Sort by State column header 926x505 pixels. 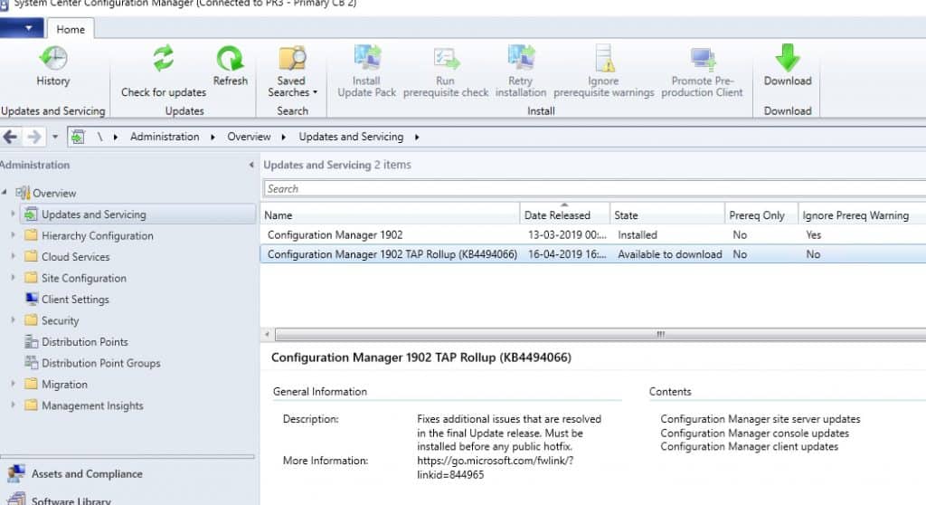pyautogui.click(x=667, y=215)
